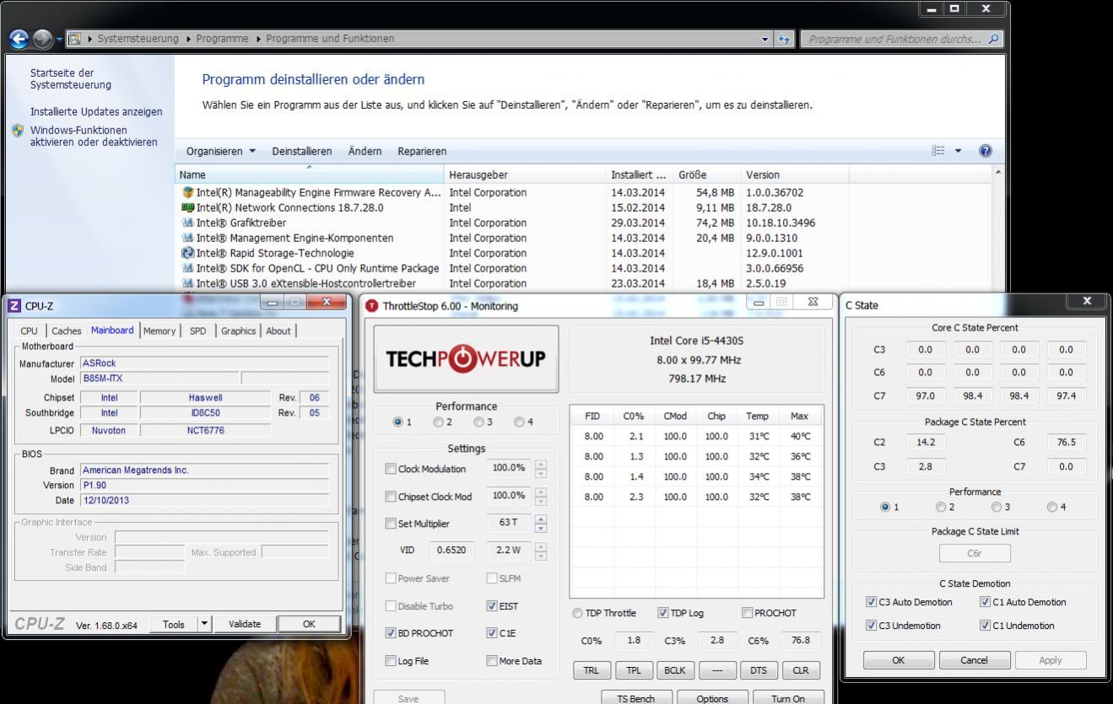Click the C6r Package C State Limit button
This screenshot has height=704, width=1113.
click(x=975, y=554)
